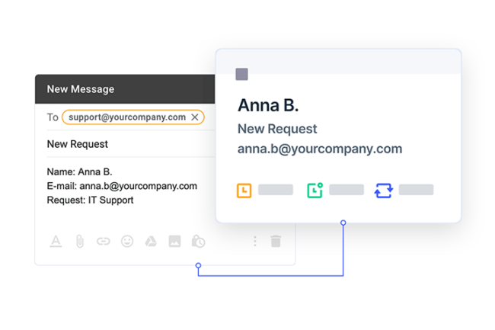This screenshot has height=330, width=495.
Task: Click the anna.b@yourcompany.com email on the card
Action: [x=320, y=149]
